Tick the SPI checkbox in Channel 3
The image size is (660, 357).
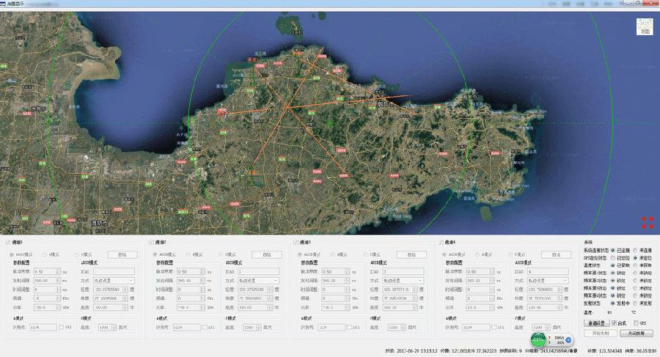click(x=349, y=327)
